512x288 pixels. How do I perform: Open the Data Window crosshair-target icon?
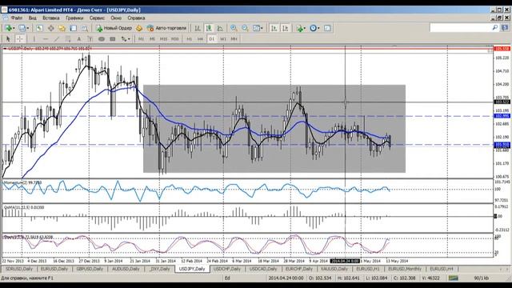click(51, 29)
